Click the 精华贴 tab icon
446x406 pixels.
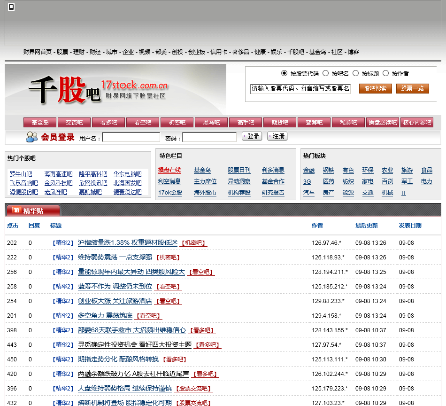coord(16,210)
